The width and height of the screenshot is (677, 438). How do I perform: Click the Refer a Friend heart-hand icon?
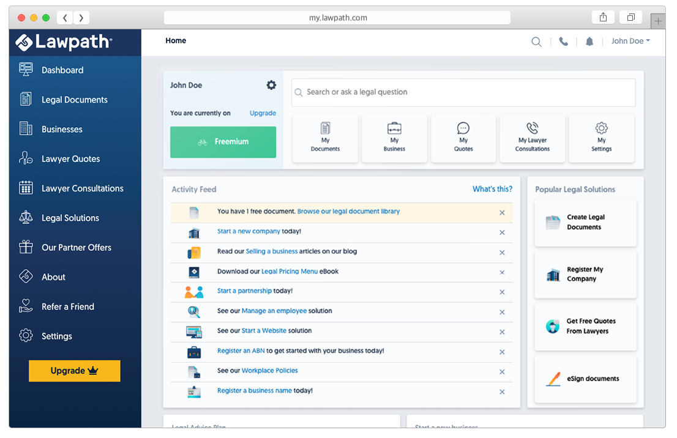point(26,306)
